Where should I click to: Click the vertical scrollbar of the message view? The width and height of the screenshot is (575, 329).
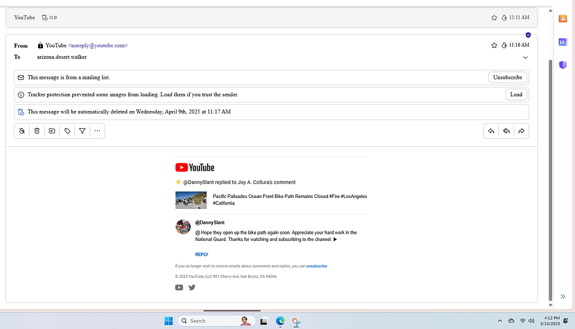[x=550, y=180]
